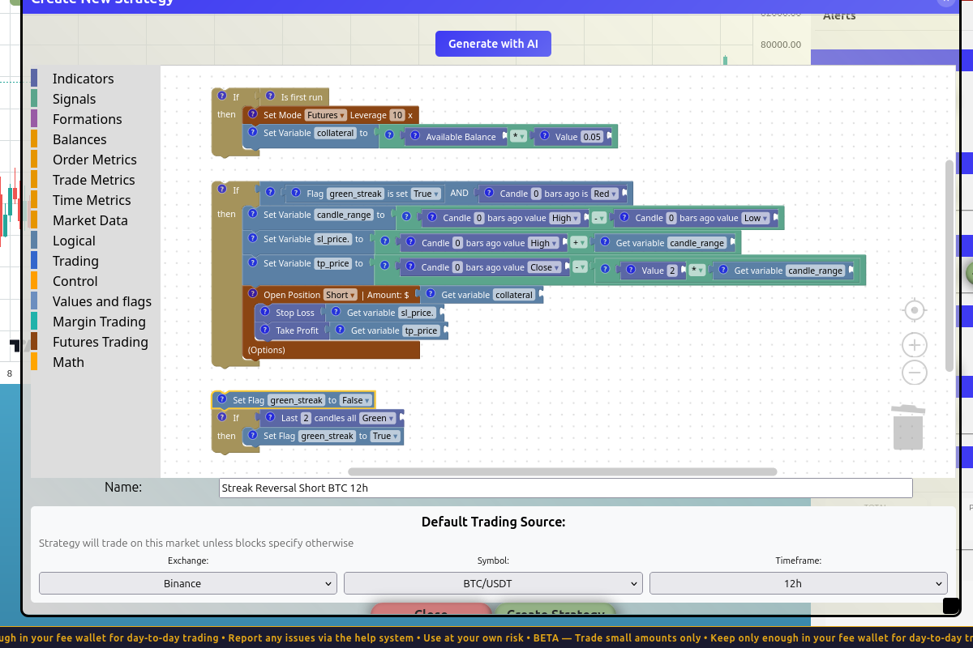The image size is (973, 648).
Task: Open the Trade Metrics block category
Action: 93,180
